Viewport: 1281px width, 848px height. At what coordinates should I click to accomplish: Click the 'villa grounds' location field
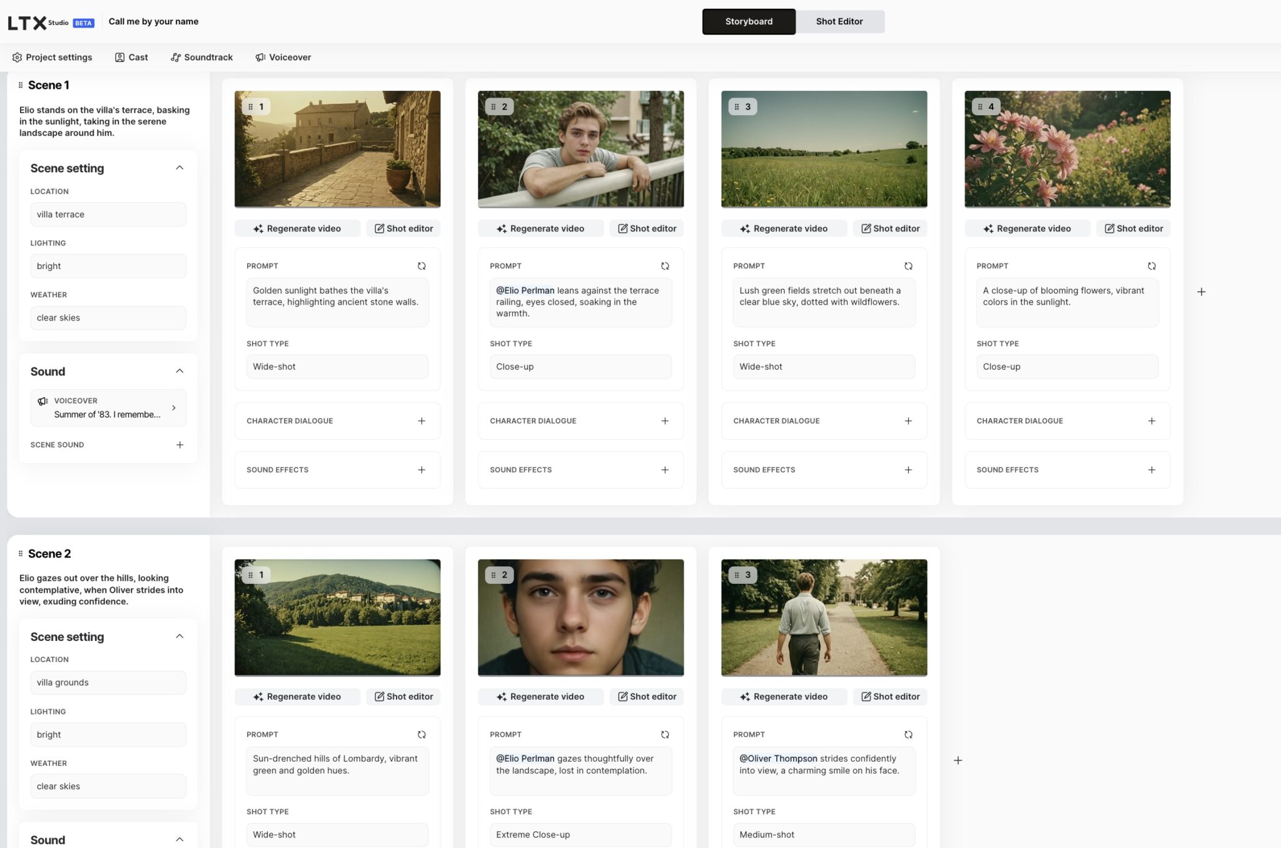pos(108,682)
